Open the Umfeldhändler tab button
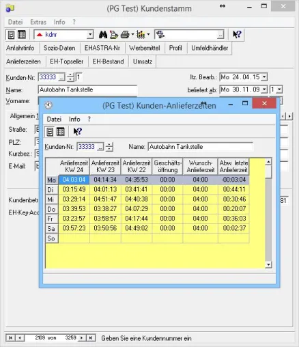This screenshot has width=299, height=347. [x=210, y=48]
